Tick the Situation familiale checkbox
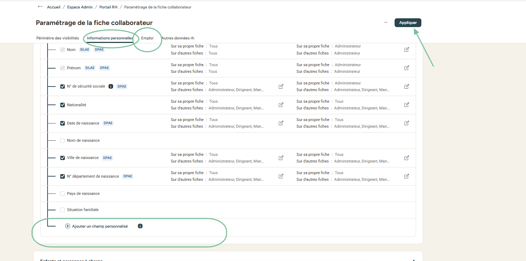Viewport: 526px width, 261px height. 62,210
